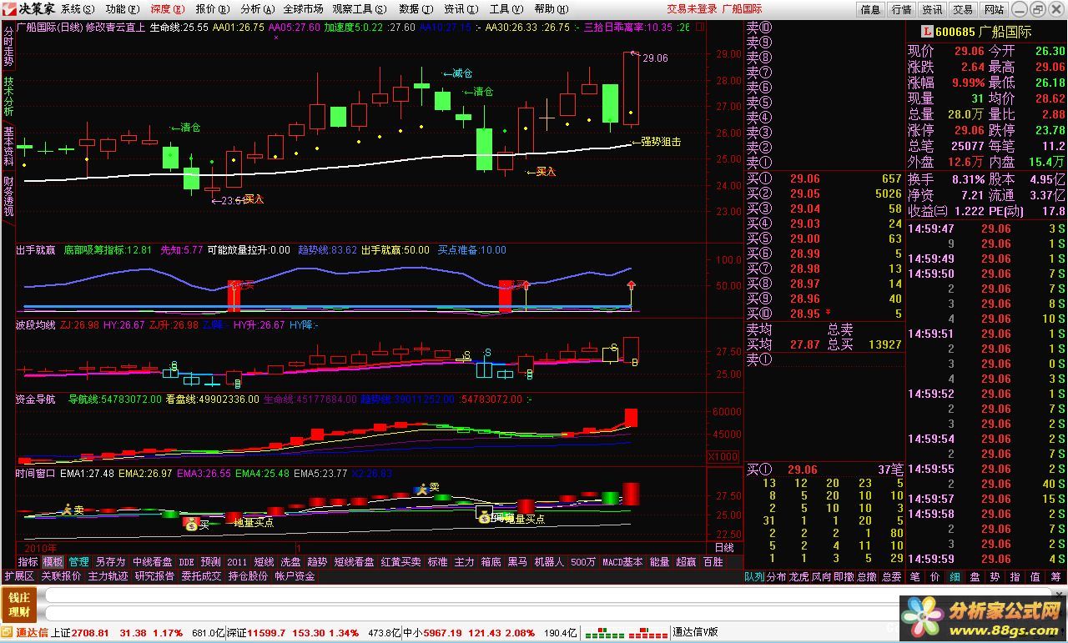This screenshot has height=643, width=1068.
Task: Open the 研究报告 tab
Action: coord(154,575)
